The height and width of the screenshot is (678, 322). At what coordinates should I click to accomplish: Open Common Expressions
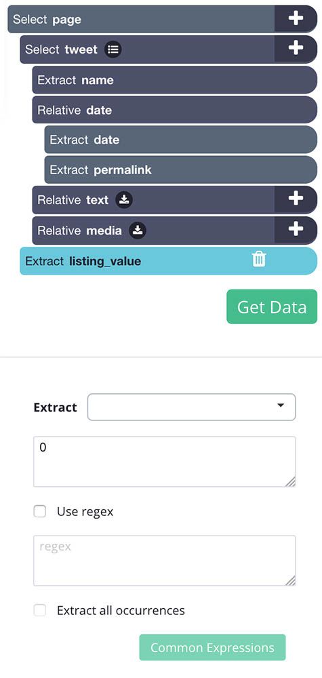pos(212,647)
